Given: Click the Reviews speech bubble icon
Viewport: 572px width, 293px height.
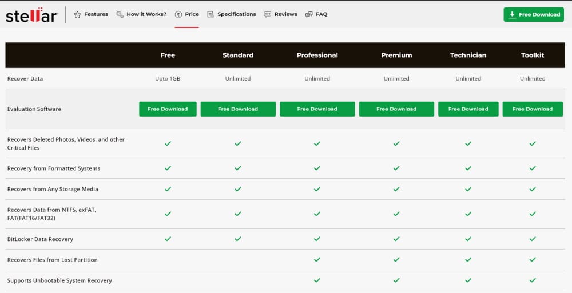Looking at the screenshot, I should 268,14.
